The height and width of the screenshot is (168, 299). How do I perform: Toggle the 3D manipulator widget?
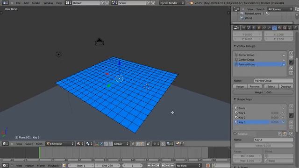97,144
